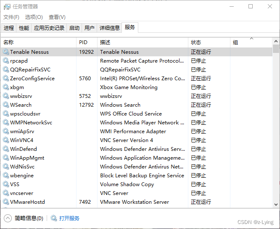Click gear icon beside WinDefend
Viewport: 280px width, 229px height.
6,149
